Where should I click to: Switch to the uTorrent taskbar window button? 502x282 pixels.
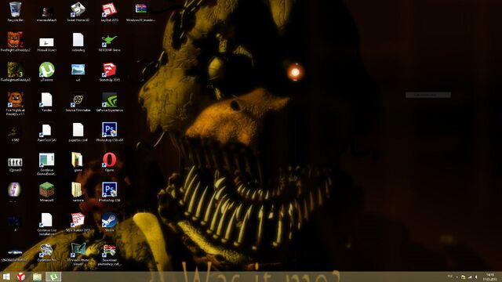click(x=53, y=277)
